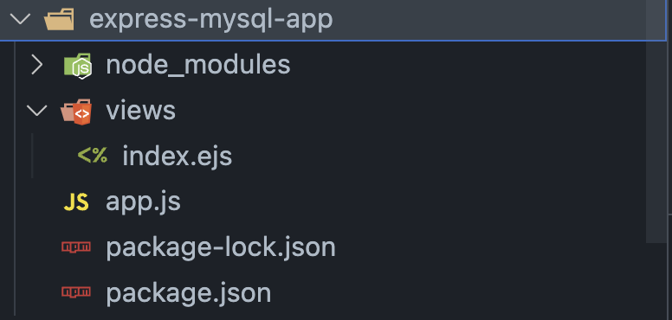Select the views folder label
Image resolution: width=672 pixels, height=320 pixels.
pyautogui.click(x=140, y=111)
